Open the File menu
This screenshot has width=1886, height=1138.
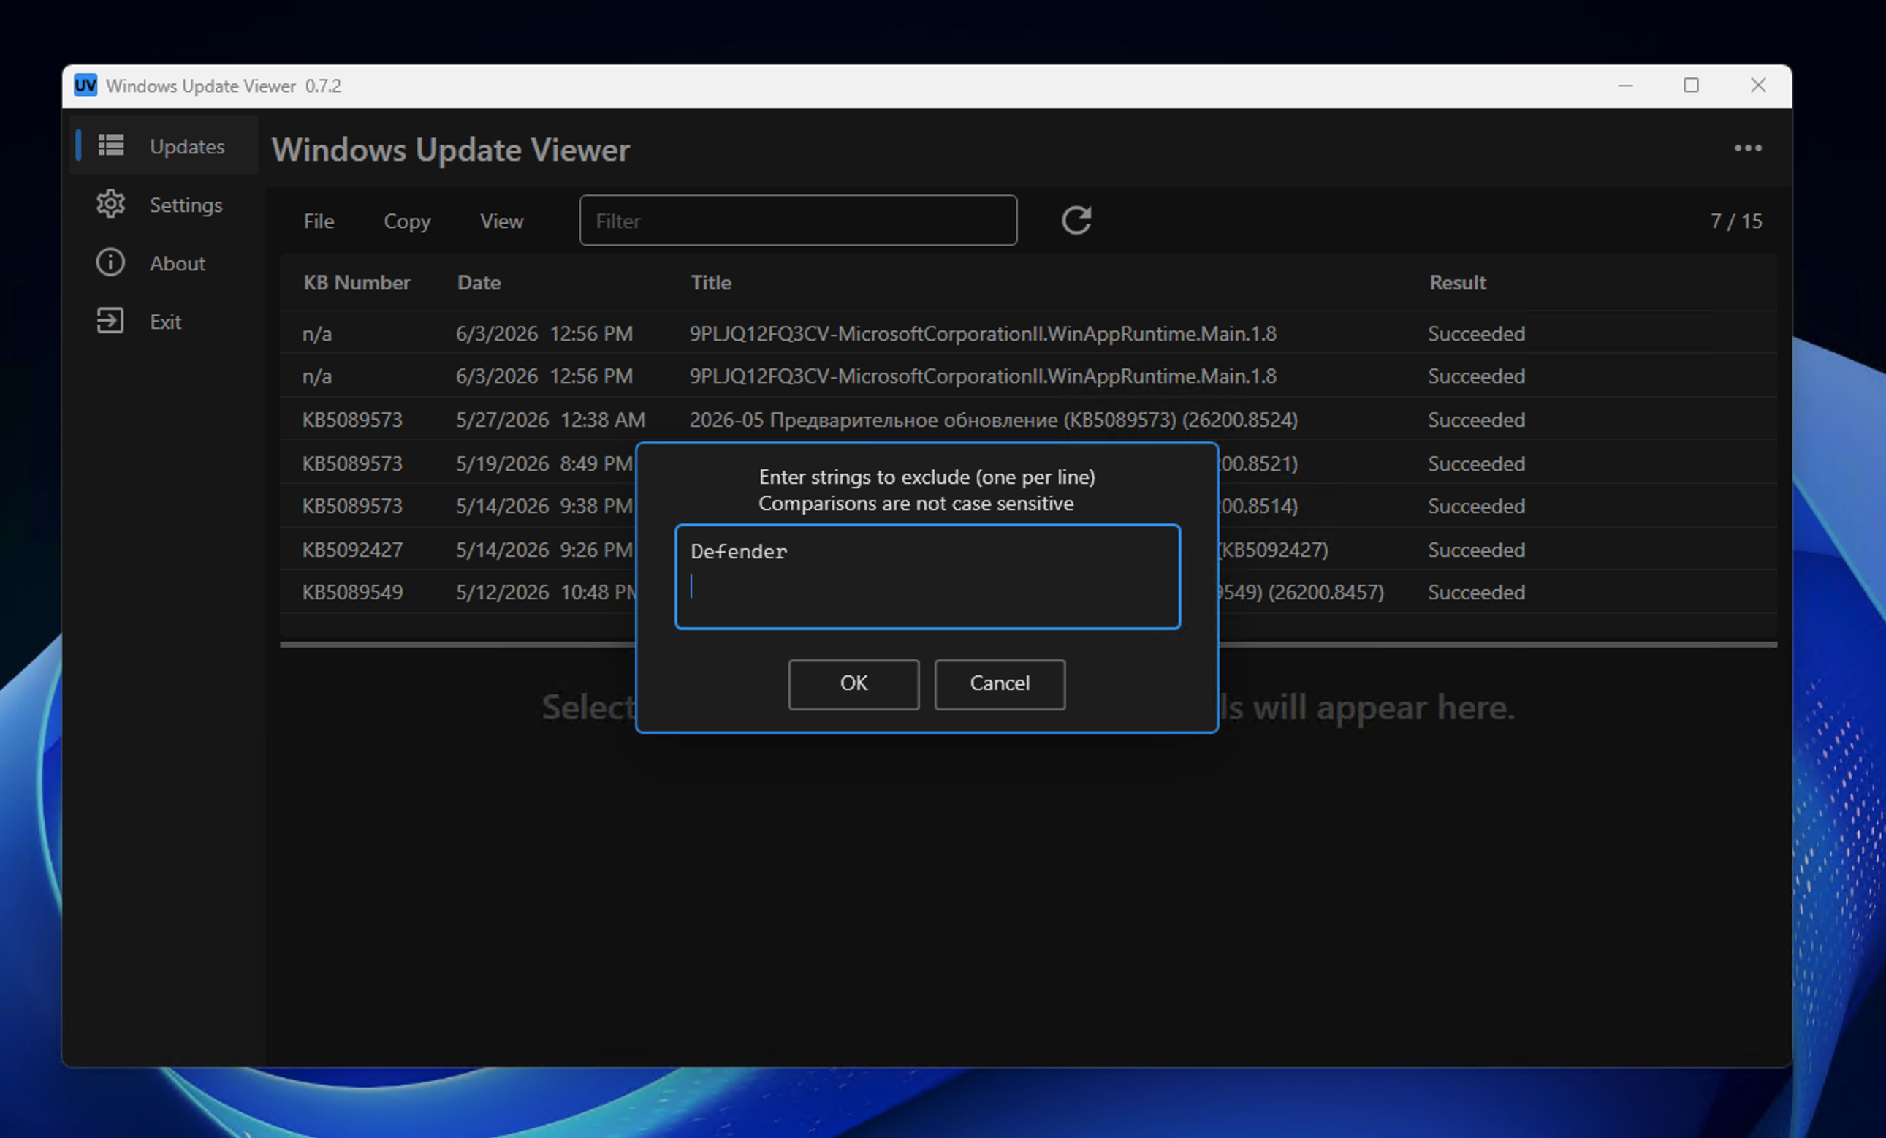point(319,221)
